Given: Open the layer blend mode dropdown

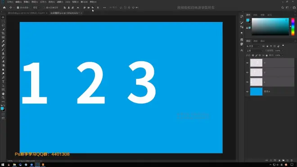Looking at the screenshot, I should 255,51.
